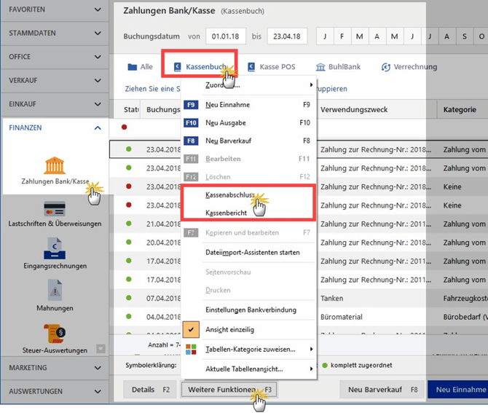Expand the Stammdaten sidebar section
Viewport: 488px width, 413px height.
55,33
